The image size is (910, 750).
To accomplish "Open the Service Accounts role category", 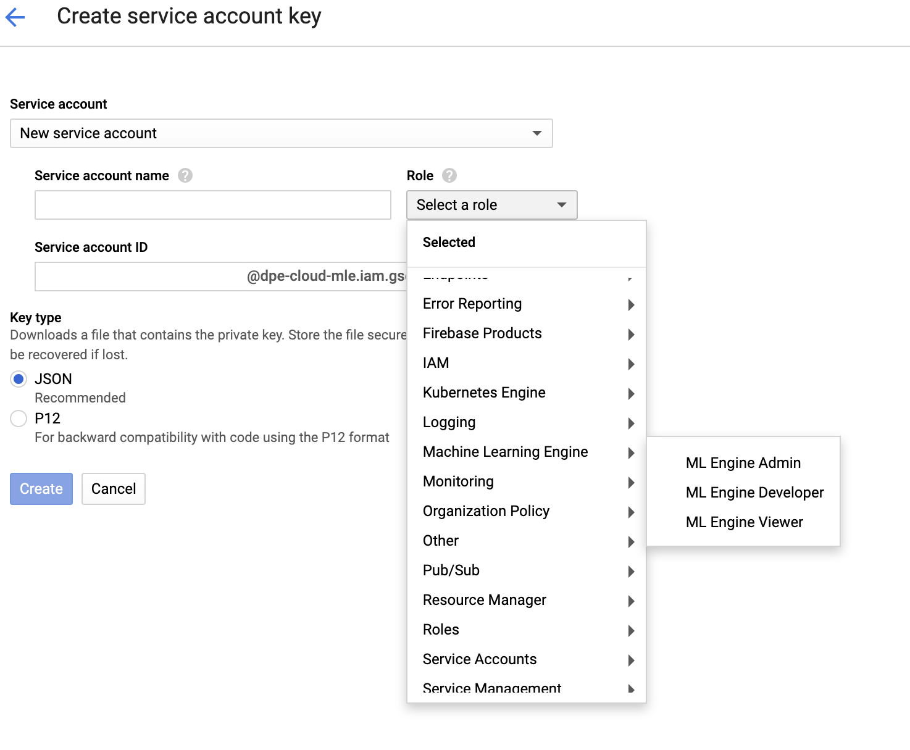I will pyautogui.click(x=480, y=659).
